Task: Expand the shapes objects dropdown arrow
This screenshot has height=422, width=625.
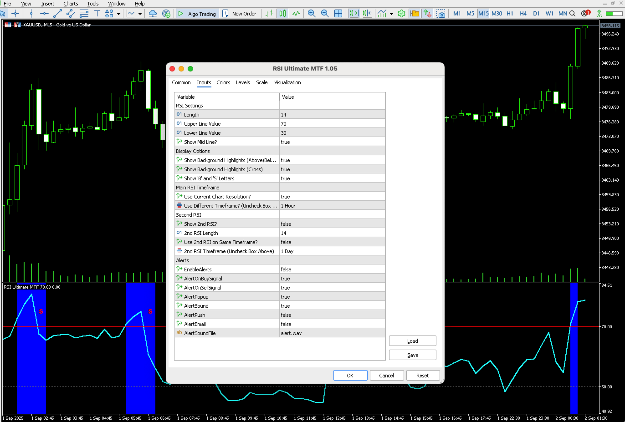Action: pyautogui.click(x=119, y=14)
